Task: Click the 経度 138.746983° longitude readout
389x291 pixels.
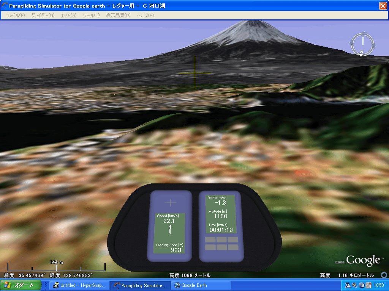Action: point(71,275)
